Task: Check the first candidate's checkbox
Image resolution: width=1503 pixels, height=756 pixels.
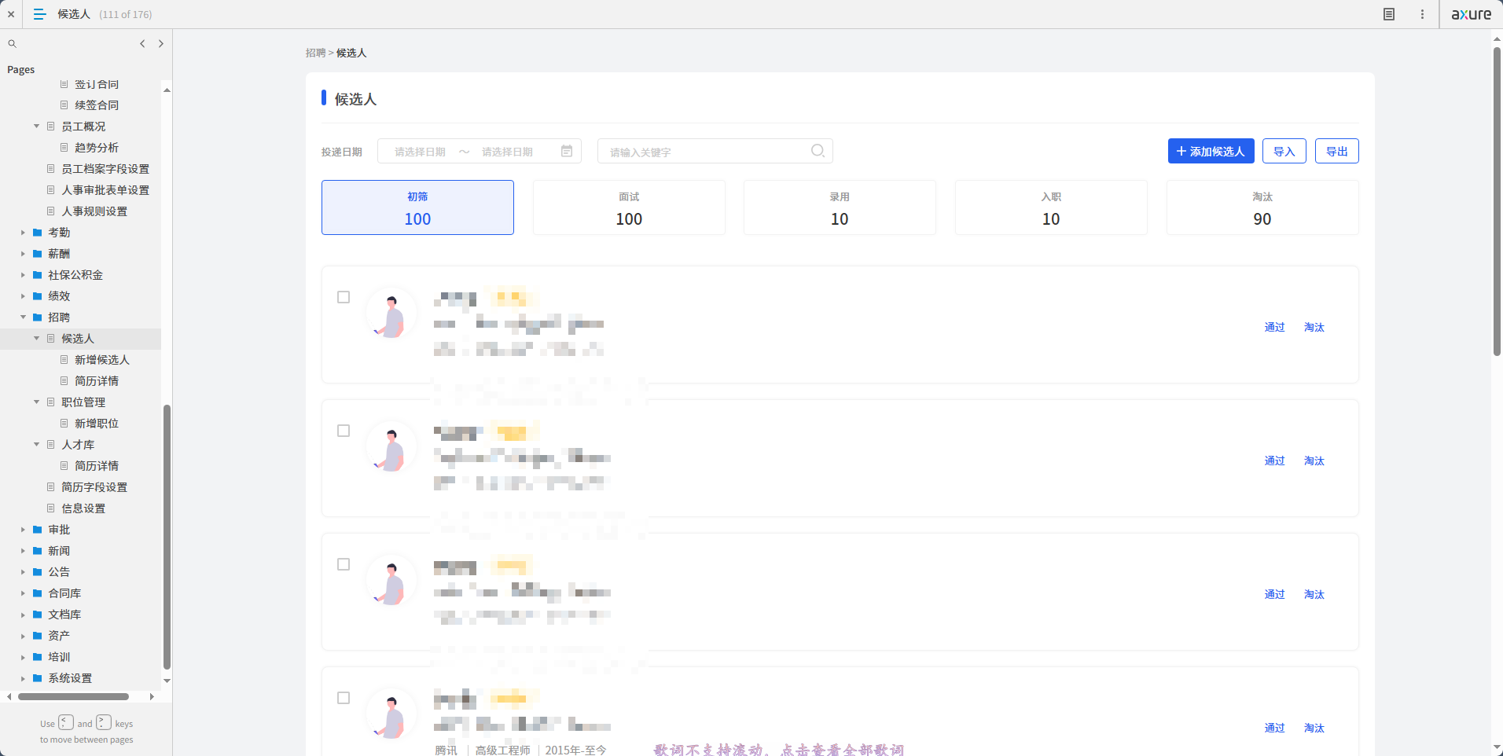Action: tap(344, 297)
